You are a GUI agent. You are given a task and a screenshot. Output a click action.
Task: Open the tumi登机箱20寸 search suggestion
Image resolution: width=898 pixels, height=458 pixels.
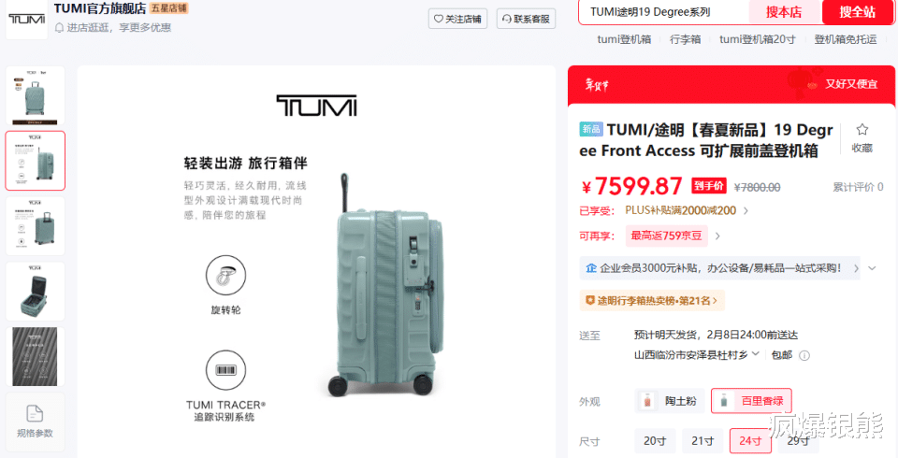point(757,39)
